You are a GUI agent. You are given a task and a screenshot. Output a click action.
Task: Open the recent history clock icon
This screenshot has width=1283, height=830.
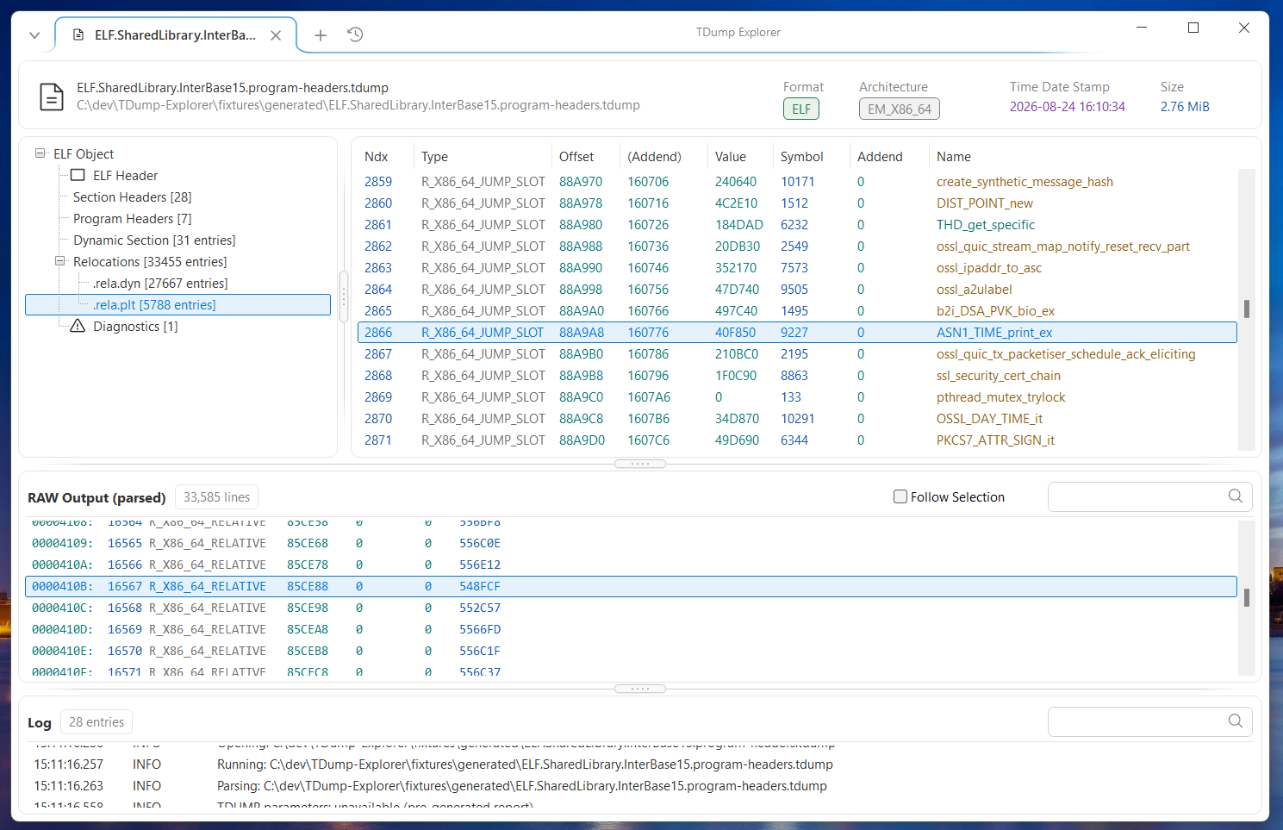[x=355, y=34]
